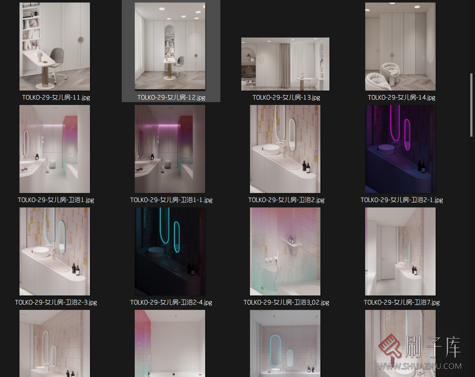The image size is (475, 377).
Task: Select the bottom oval-mirror bathroom thumbnail
Action: (285, 343)
